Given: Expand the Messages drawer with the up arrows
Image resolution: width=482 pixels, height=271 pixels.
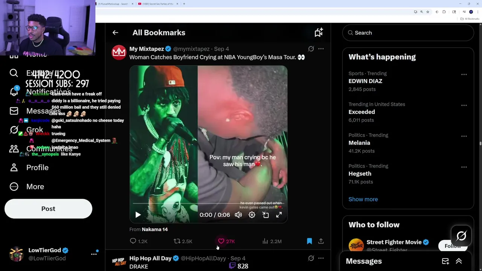Looking at the screenshot, I should (x=459, y=261).
